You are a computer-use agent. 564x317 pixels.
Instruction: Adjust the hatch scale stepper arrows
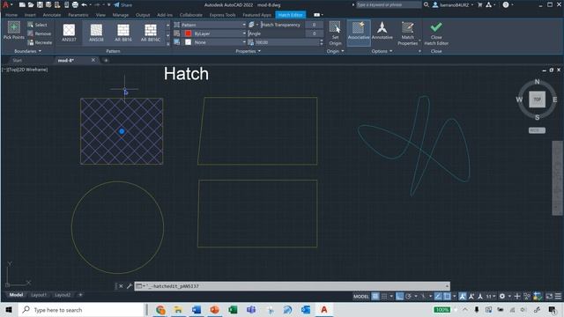click(x=321, y=42)
